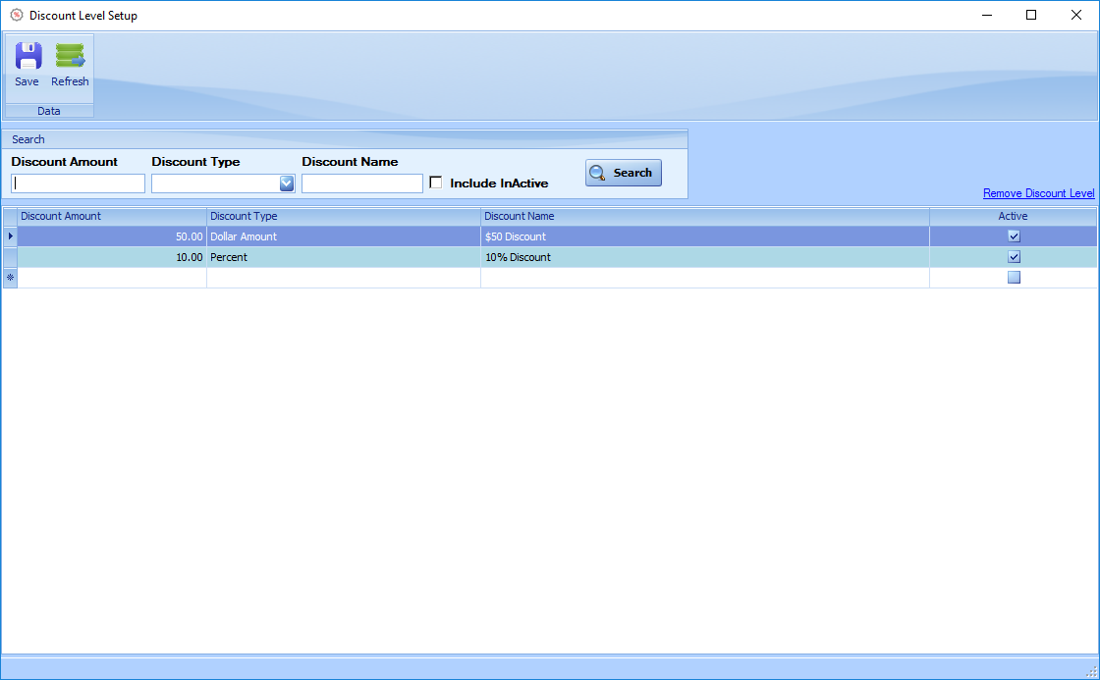Viewport: 1100px width, 680px height.
Task: Maximize the Discount Level Setup window
Action: click(1031, 15)
